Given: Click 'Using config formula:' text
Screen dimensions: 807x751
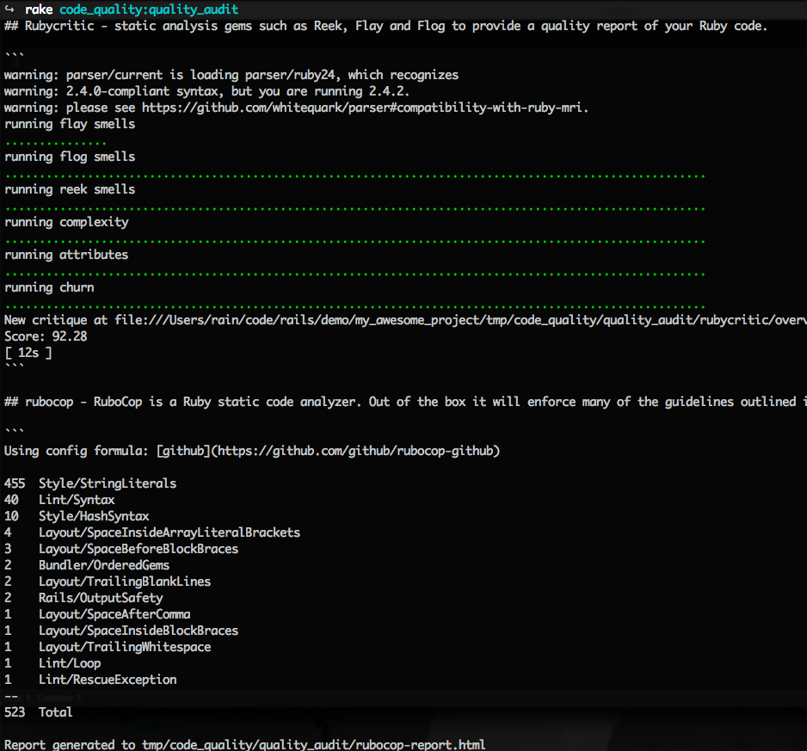Looking at the screenshot, I should 77,451.
